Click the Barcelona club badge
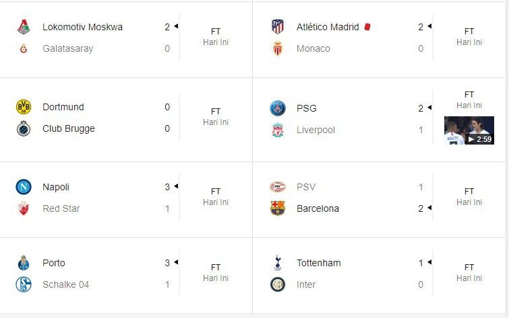 pyautogui.click(x=278, y=208)
